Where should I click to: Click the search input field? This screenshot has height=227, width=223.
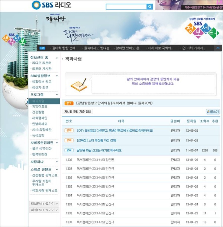(x=126, y=7)
